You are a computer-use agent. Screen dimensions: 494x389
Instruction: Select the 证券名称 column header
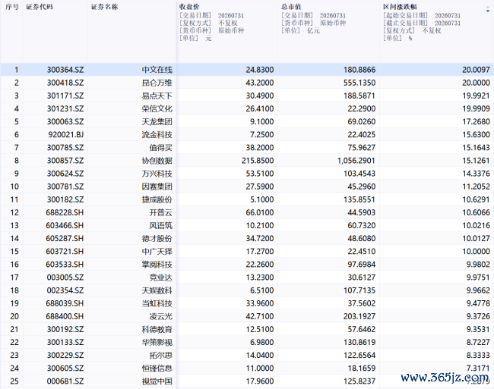pos(105,7)
